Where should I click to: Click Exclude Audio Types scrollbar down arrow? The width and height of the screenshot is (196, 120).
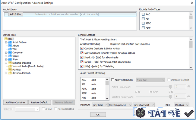tap(191, 28)
